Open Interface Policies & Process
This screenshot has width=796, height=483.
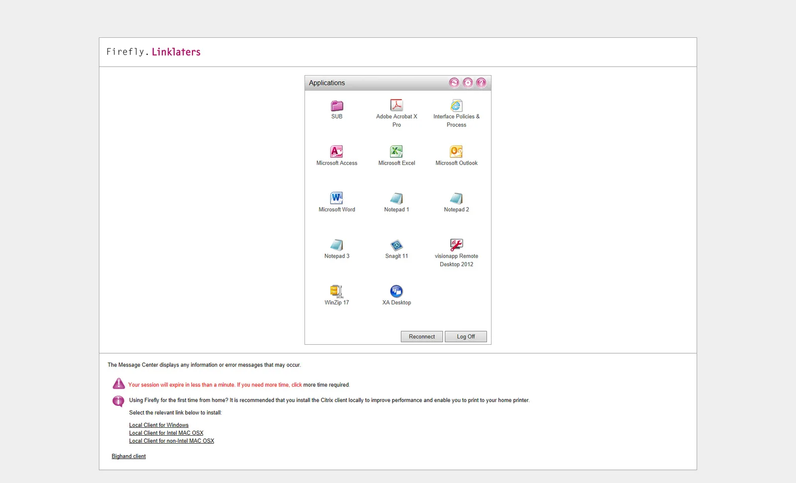pyautogui.click(x=456, y=113)
